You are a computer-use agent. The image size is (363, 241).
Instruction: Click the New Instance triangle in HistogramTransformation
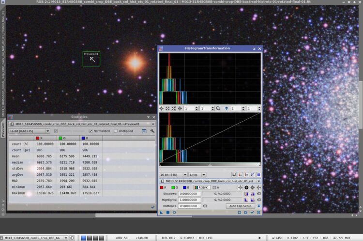161,213
